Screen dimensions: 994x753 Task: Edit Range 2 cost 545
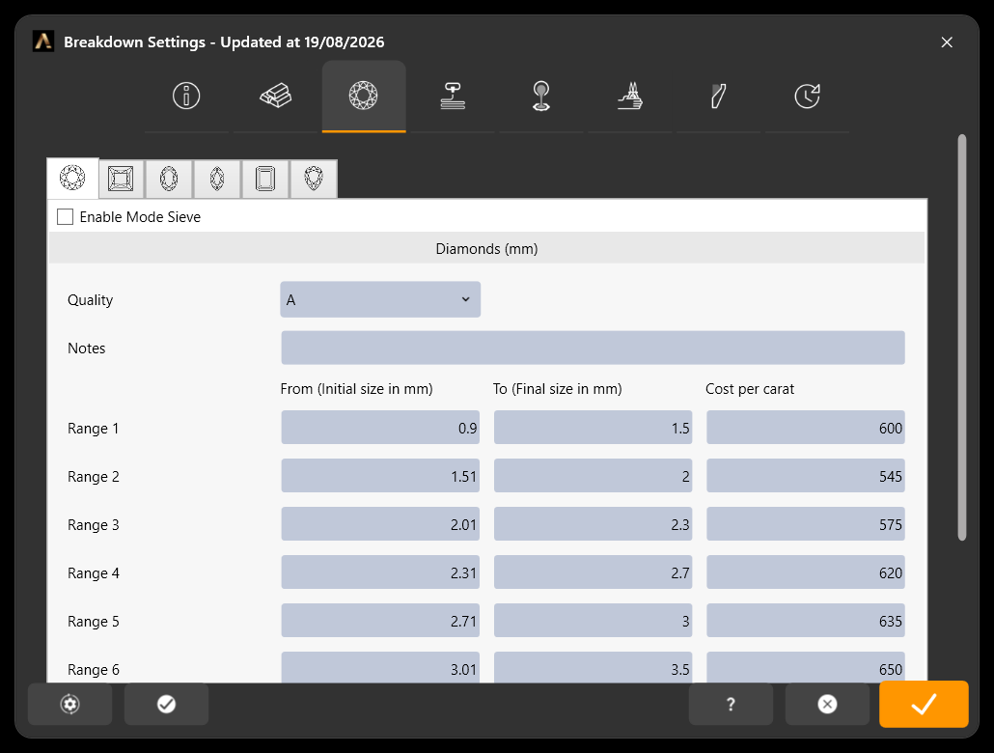806,476
